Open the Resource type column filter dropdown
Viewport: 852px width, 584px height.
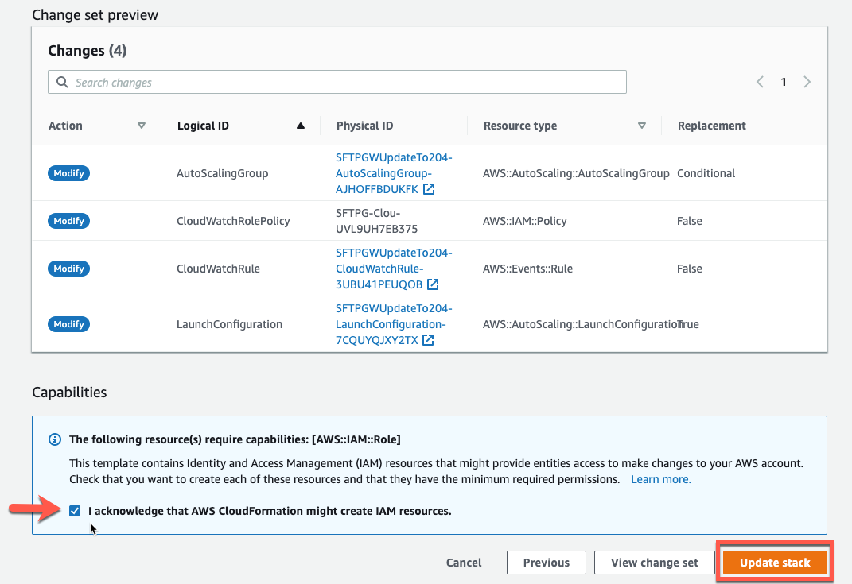click(641, 126)
